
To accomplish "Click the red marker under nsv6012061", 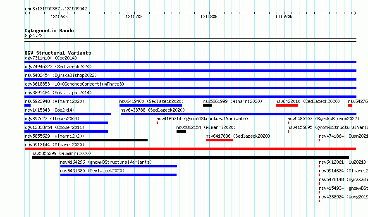I will (x=320, y=166).
